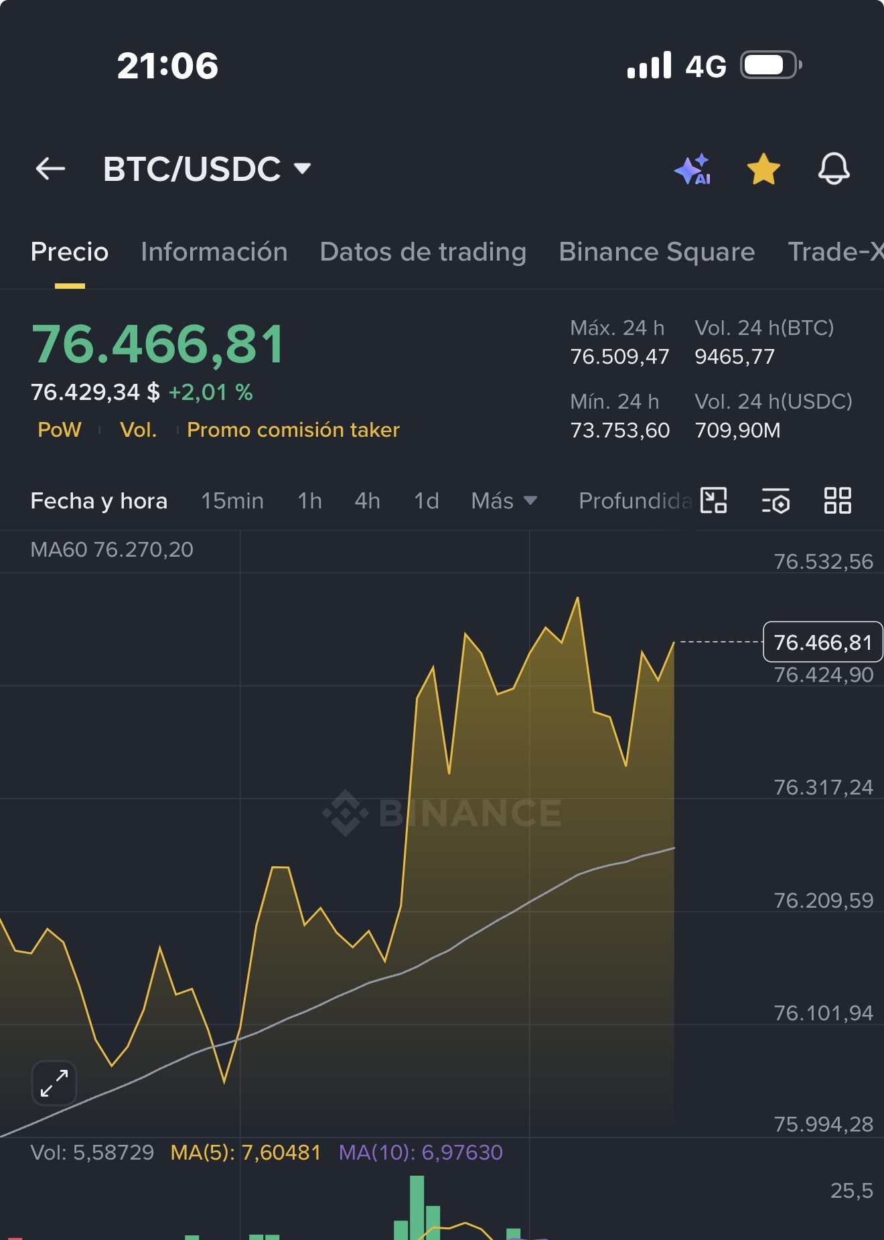Switch chart to 1d interval
884x1240 pixels.
[426, 500]
